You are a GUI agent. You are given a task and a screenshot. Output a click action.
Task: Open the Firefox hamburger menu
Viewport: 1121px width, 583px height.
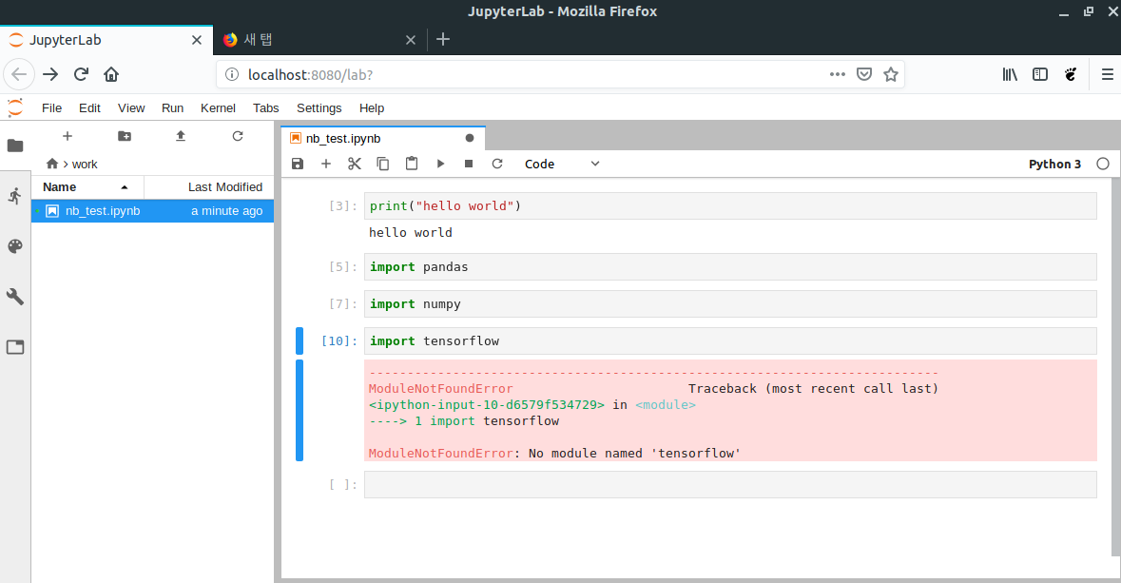pyautogui.click(x=1108, y=74)
